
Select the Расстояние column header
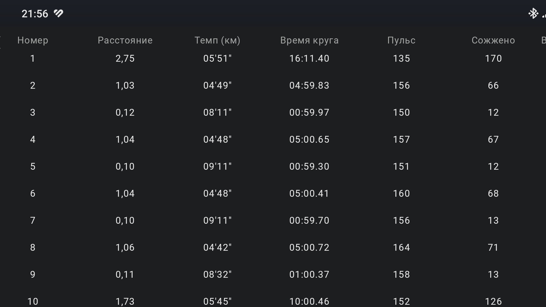[125, 40]
